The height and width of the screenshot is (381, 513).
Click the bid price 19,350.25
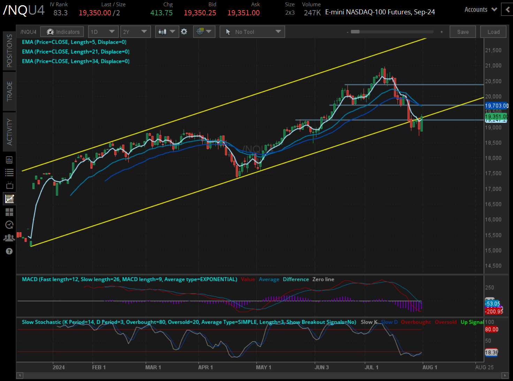click(200, 13)
